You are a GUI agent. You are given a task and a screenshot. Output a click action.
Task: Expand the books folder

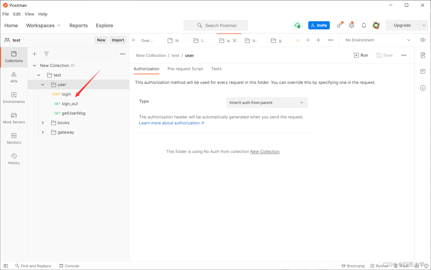[x=43, y=123]
